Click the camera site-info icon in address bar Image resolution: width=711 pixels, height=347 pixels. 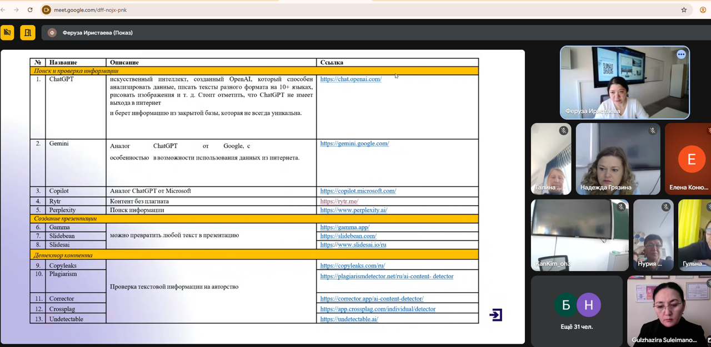[x=47, y=10]
